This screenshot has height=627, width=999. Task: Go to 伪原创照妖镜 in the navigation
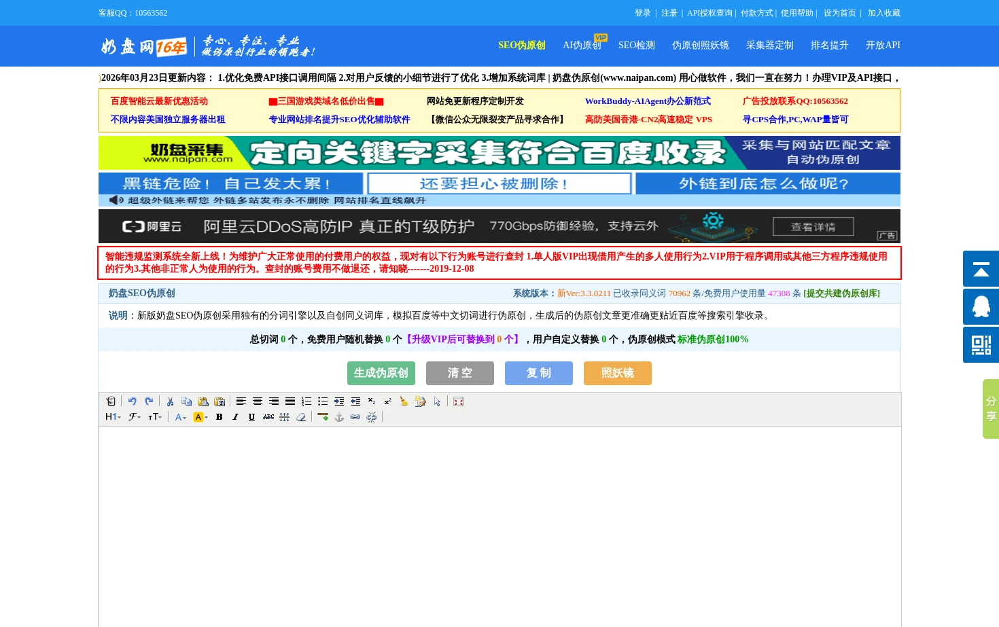coord(701,46)
